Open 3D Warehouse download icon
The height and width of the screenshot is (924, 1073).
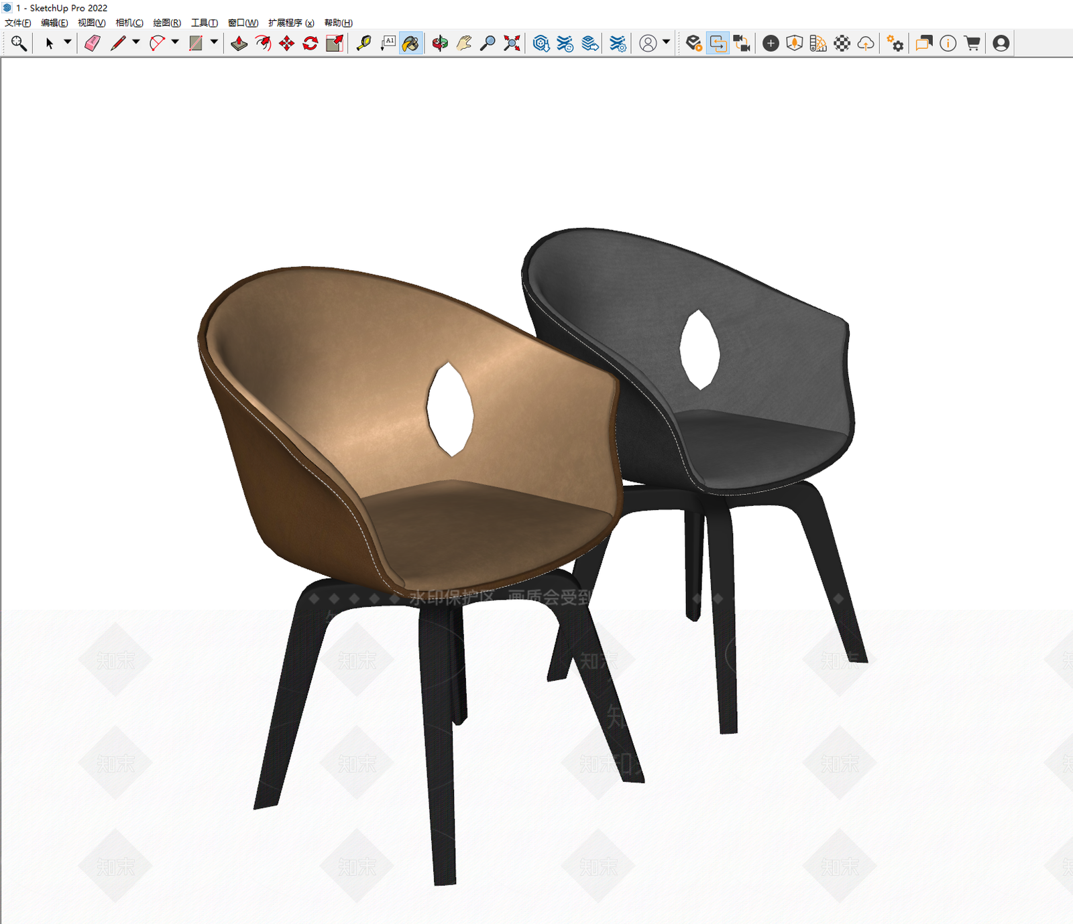(541, 44)
